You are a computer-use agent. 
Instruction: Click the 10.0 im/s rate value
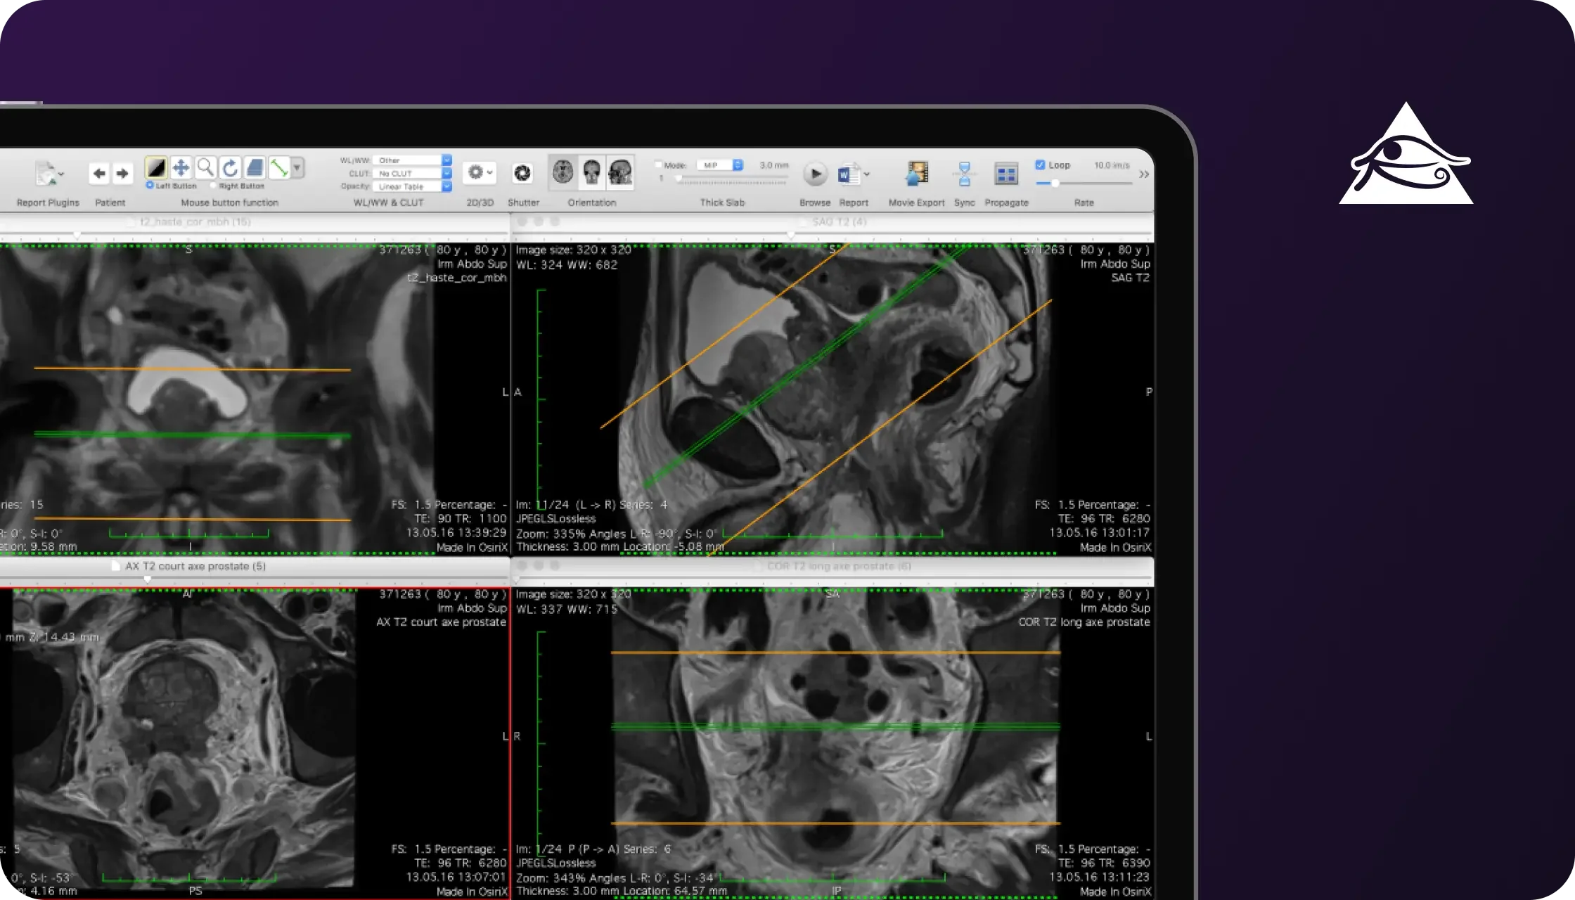(1112, 165)
